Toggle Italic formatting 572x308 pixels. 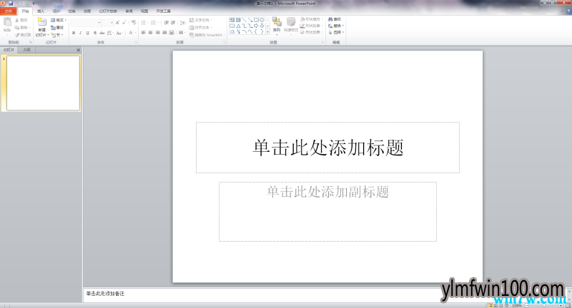80,33
